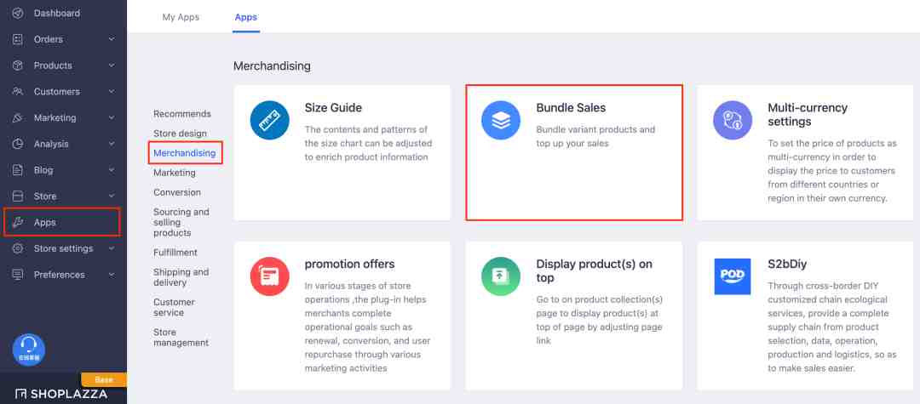This screenshot has height=404, width=920.
Task: Click the Orders list icon
Action: pos(18,39)
